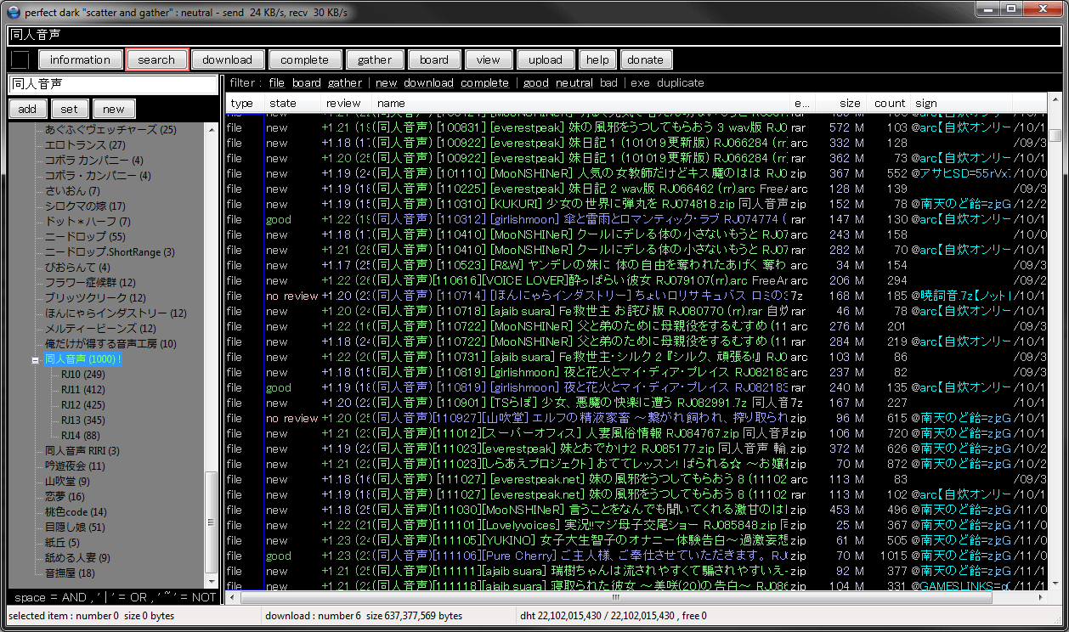Click the perfect dark app icon in title bar
Viewport: 1069px width, 632px height.
point(13,12)
